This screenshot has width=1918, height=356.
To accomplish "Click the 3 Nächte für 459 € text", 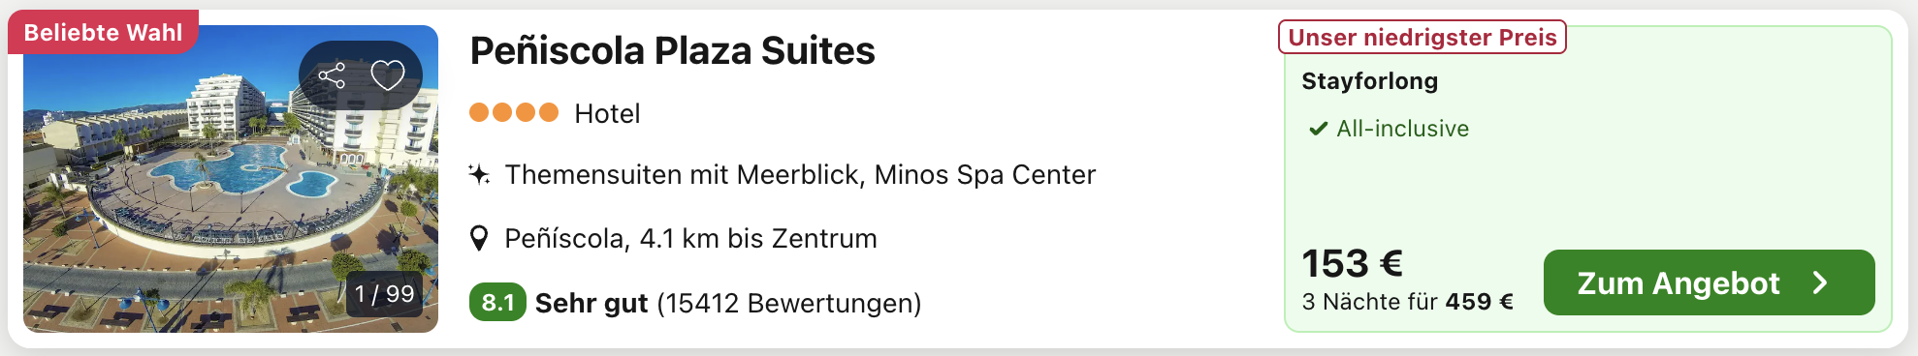I will coord(1407,302).
